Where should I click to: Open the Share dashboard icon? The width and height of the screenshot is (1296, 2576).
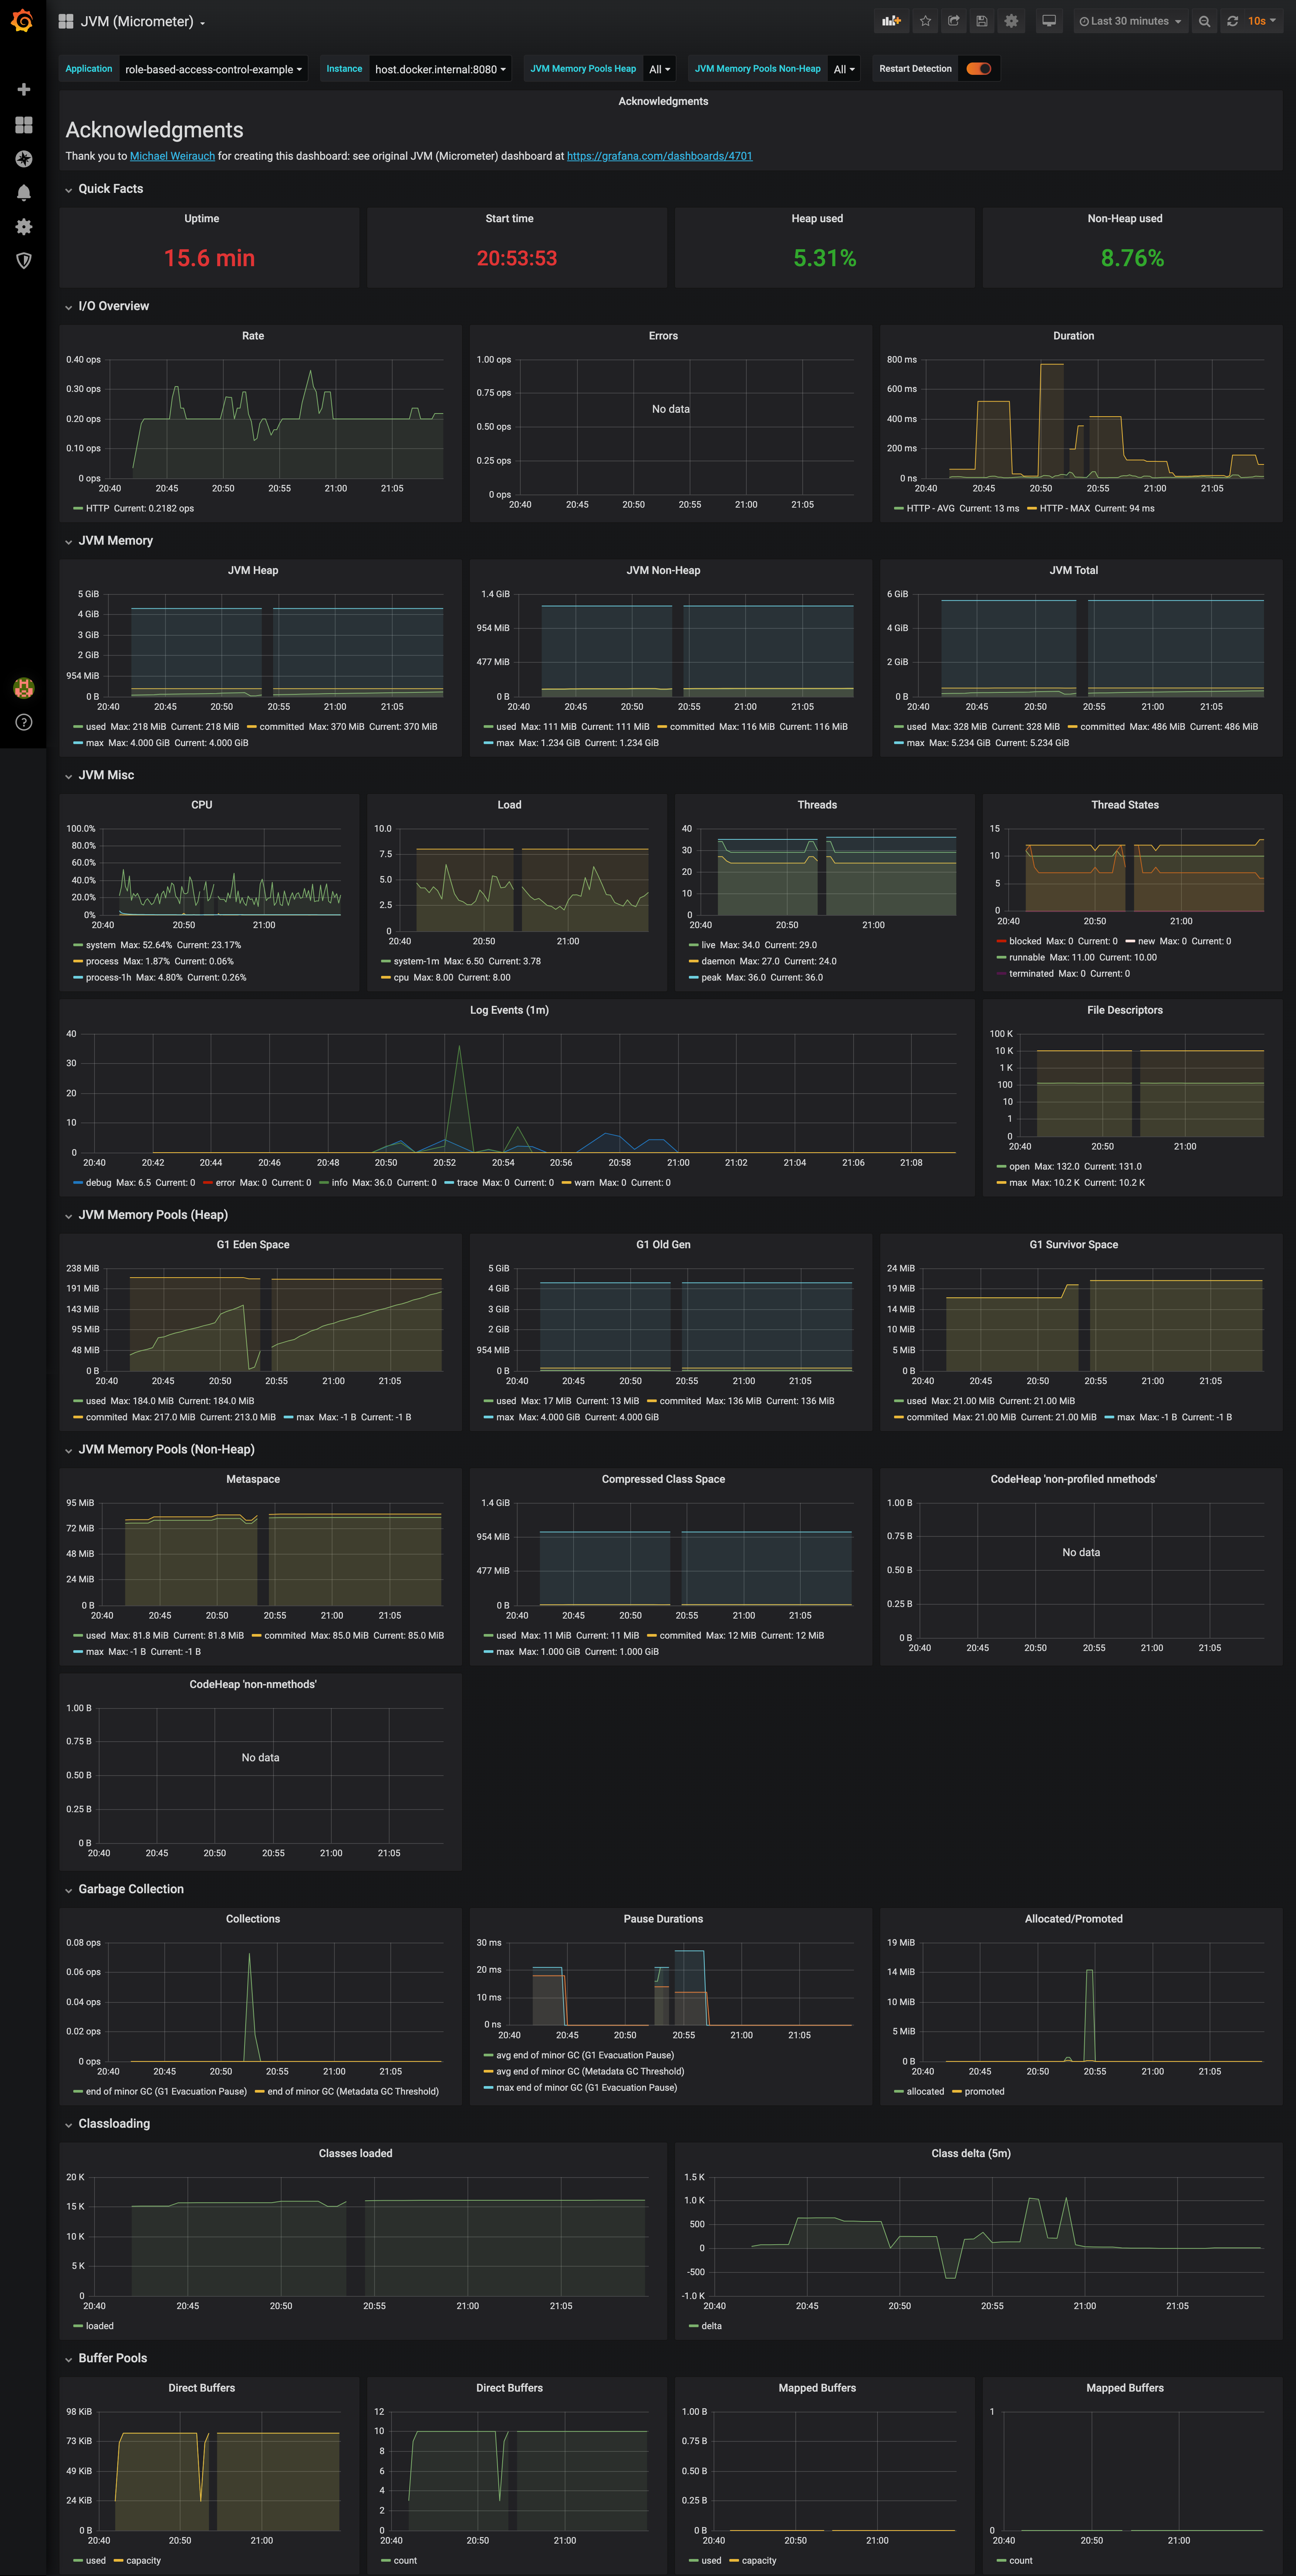(953, 21)
